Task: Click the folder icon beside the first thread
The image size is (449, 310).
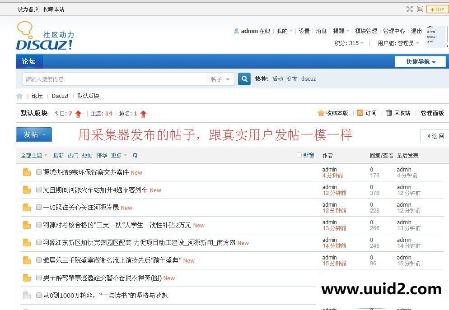Action: [x=27, y=171]
